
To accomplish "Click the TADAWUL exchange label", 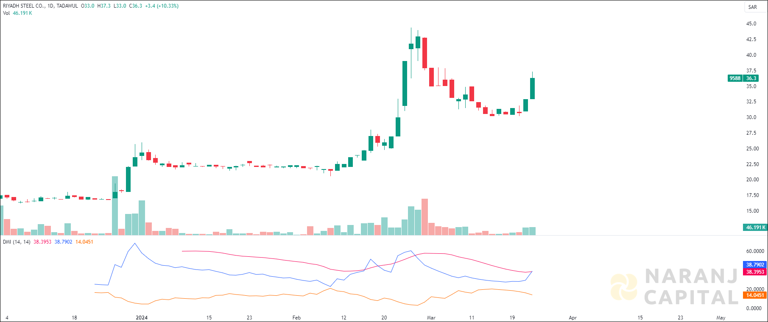I will click(67, 6).
